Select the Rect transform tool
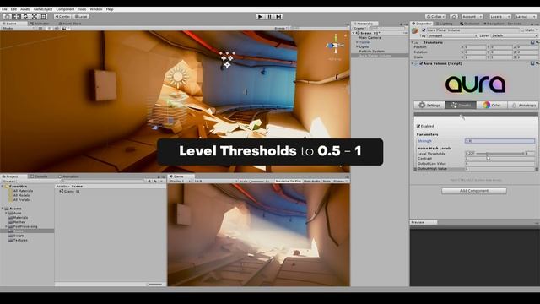Image resolution: width=540 pixels, height=304 pixels. point(44,16)
